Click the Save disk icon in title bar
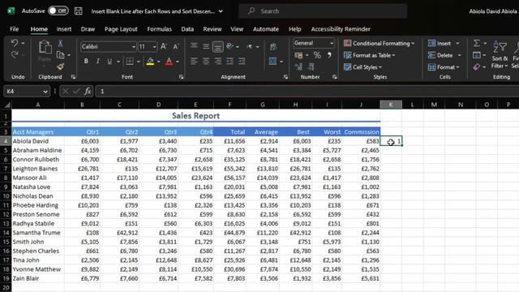Viewport: 519px width, 292px height. click(78, 11)
